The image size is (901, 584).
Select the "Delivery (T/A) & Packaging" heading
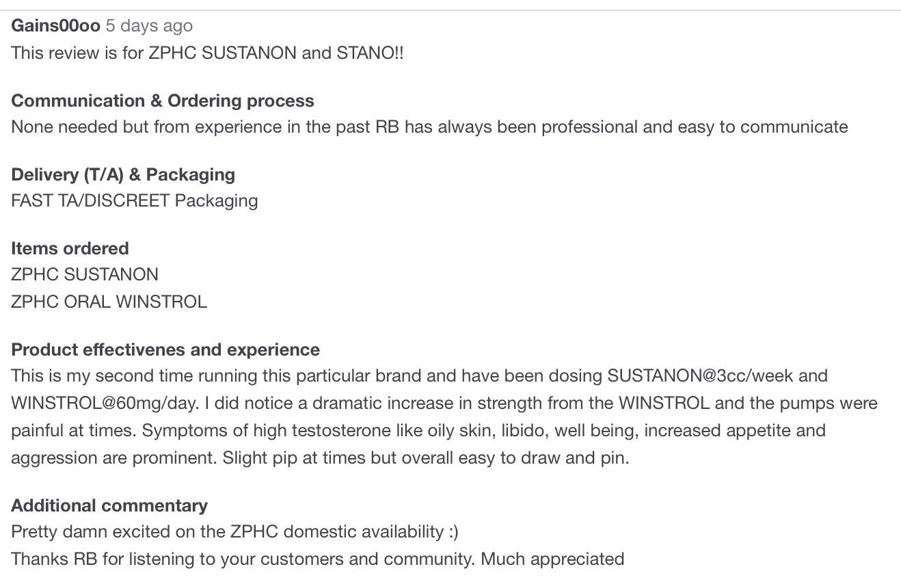pos(123,174)
